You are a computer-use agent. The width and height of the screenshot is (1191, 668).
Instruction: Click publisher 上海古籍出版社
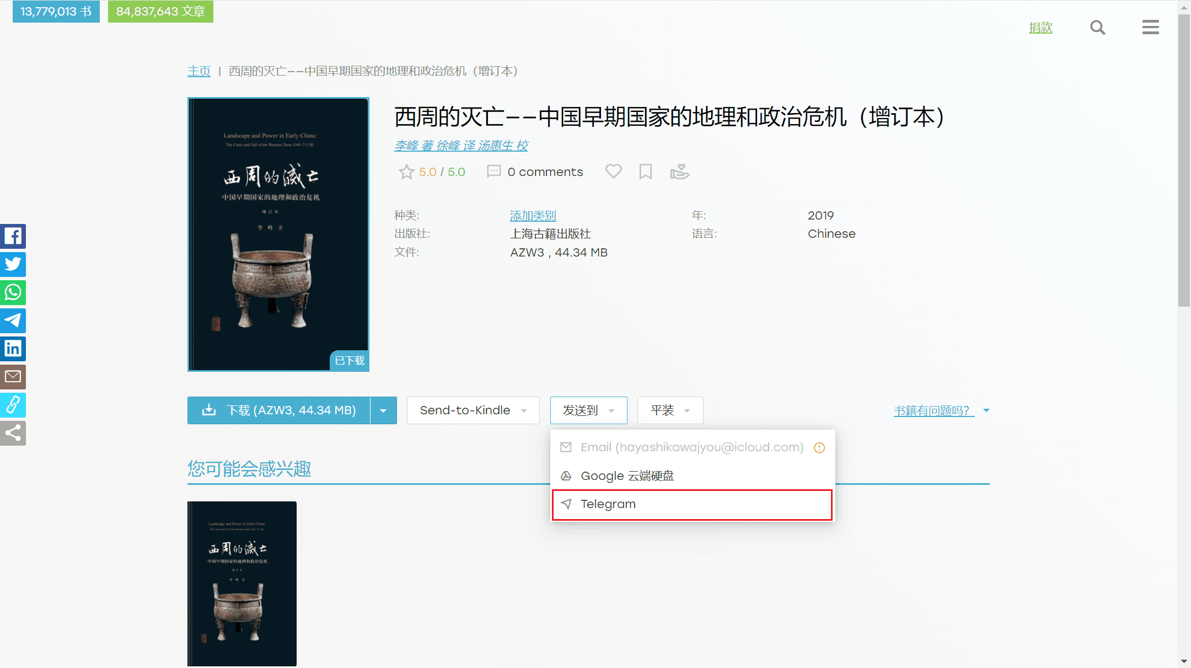(550, 234)
